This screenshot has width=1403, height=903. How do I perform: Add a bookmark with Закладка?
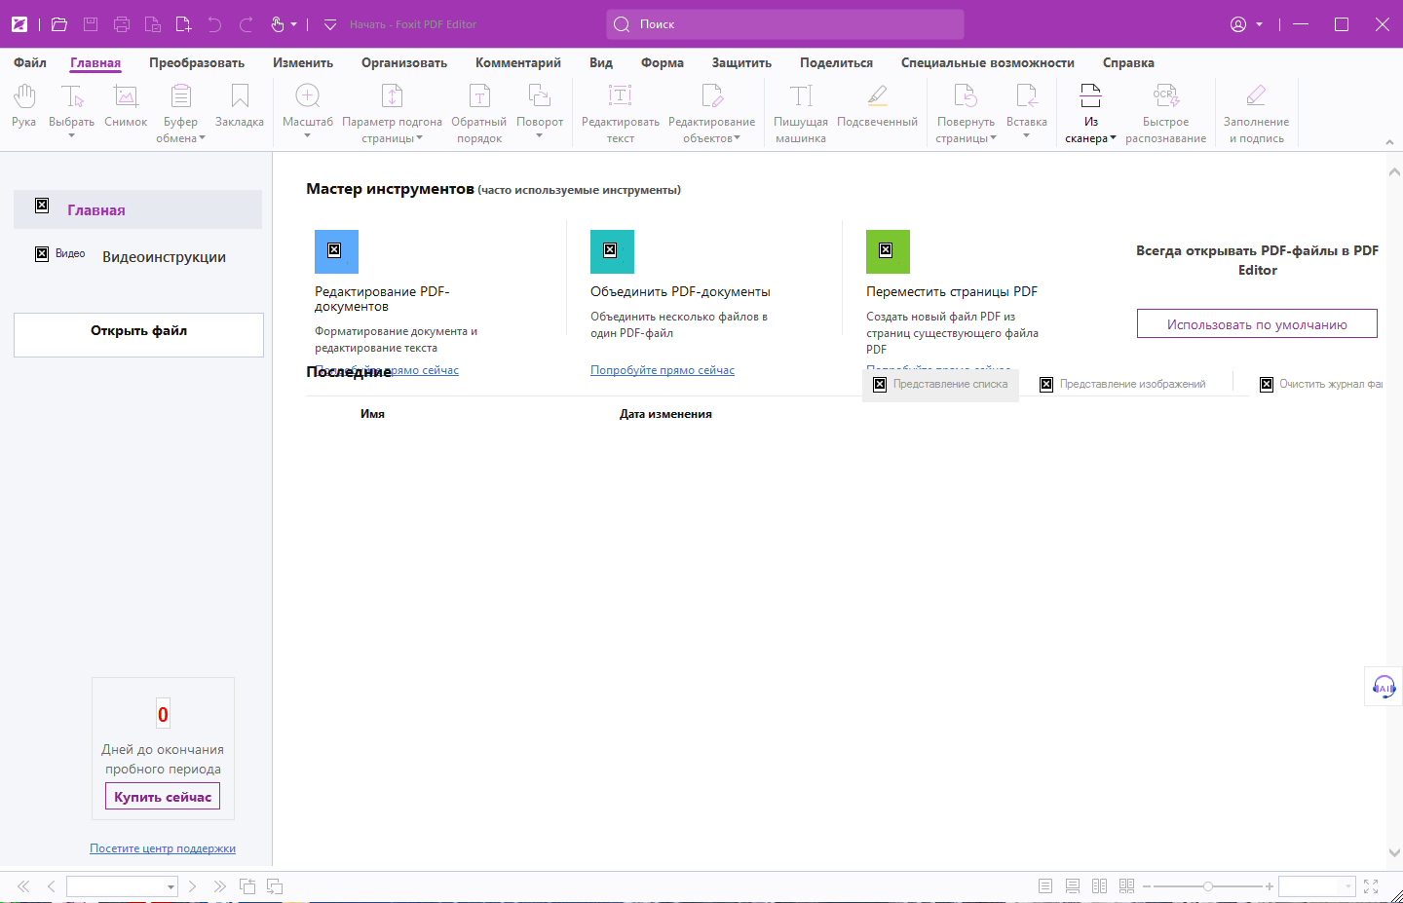[x=240, y=106]
